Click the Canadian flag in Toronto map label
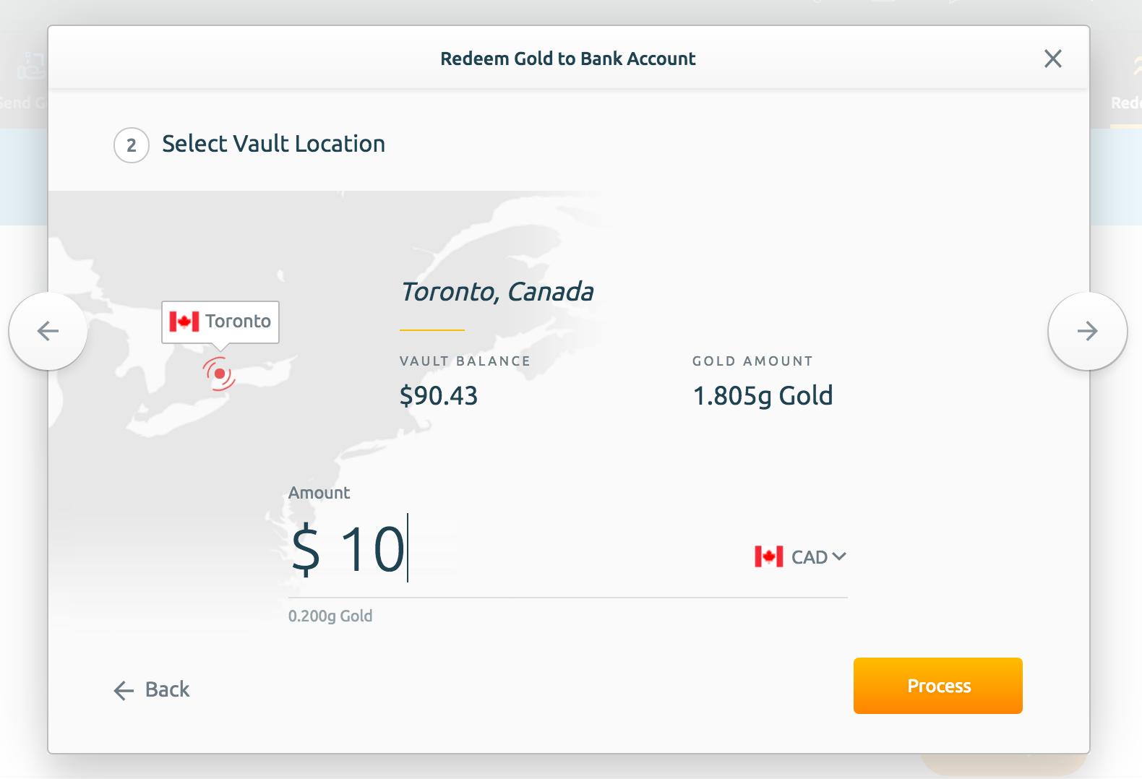 [x=184, y=322]
